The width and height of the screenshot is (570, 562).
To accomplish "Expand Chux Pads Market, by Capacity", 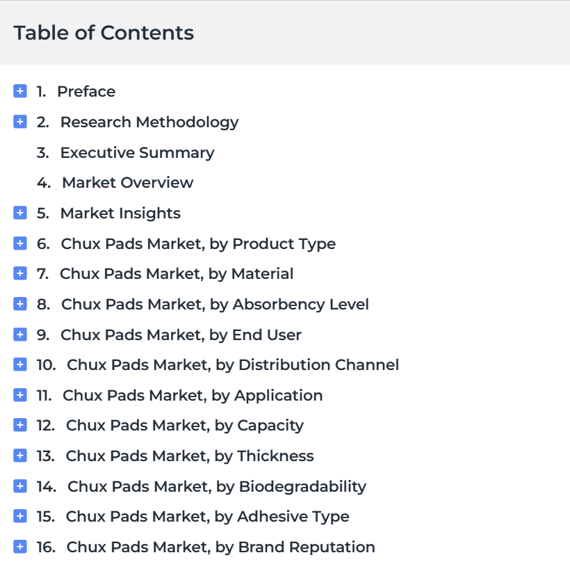I will click(20, 425).
